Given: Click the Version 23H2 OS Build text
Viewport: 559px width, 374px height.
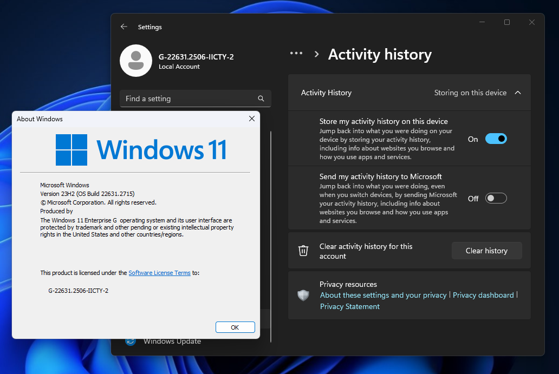Looking at the screenshot, I should tap(87, 194).
